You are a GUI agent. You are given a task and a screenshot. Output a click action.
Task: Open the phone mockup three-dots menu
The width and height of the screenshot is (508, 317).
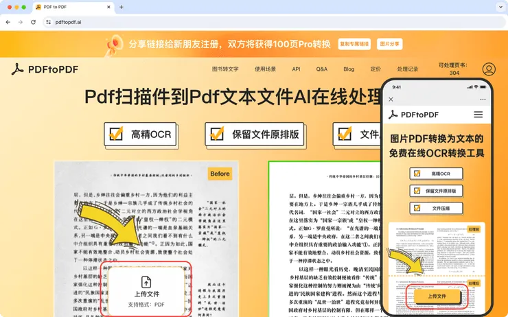click(x=483, y=99)
